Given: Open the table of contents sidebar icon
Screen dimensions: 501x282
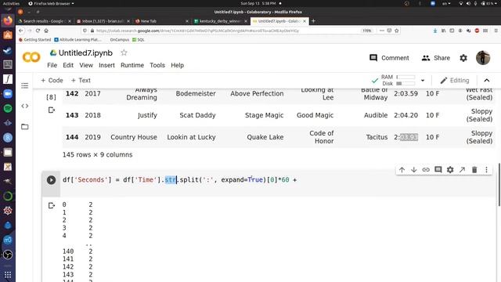Looking at the screenshot, I should coord(24,85).
